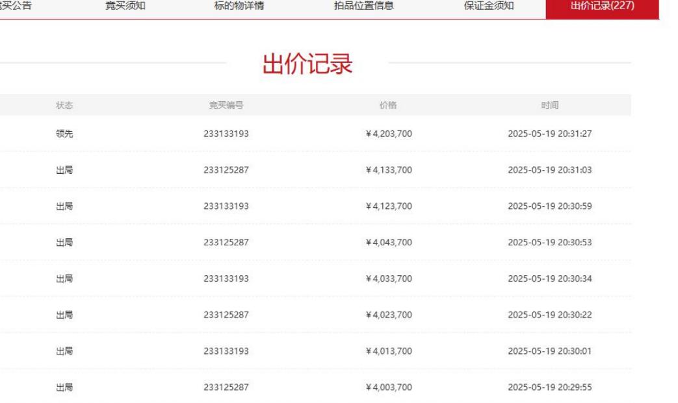Click the 时间 column header

pos(549,105)
